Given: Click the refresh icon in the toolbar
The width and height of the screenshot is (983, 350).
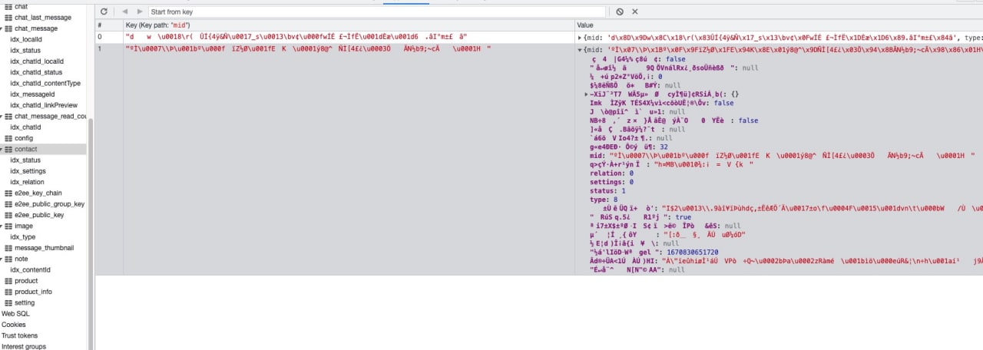Looking at the screenshot, I should [104, 12].
